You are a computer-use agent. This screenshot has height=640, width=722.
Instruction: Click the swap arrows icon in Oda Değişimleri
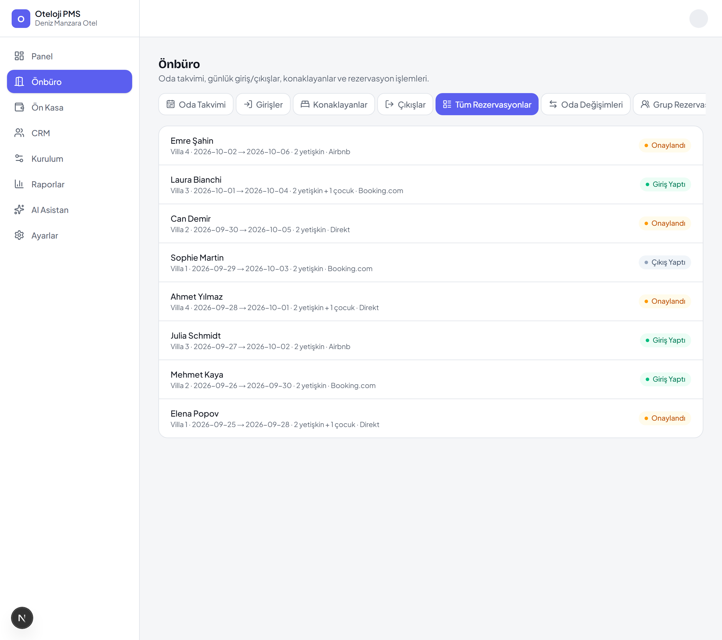click(553, 104)
